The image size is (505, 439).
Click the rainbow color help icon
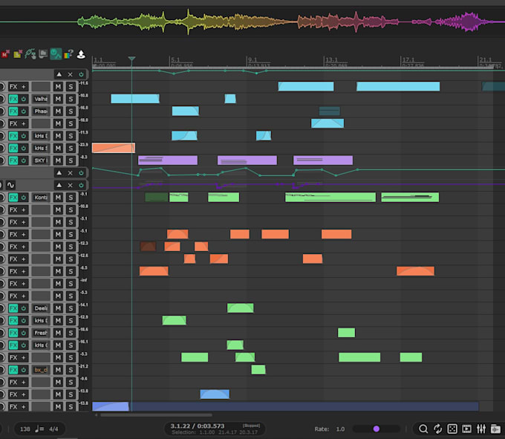[68, 54]
